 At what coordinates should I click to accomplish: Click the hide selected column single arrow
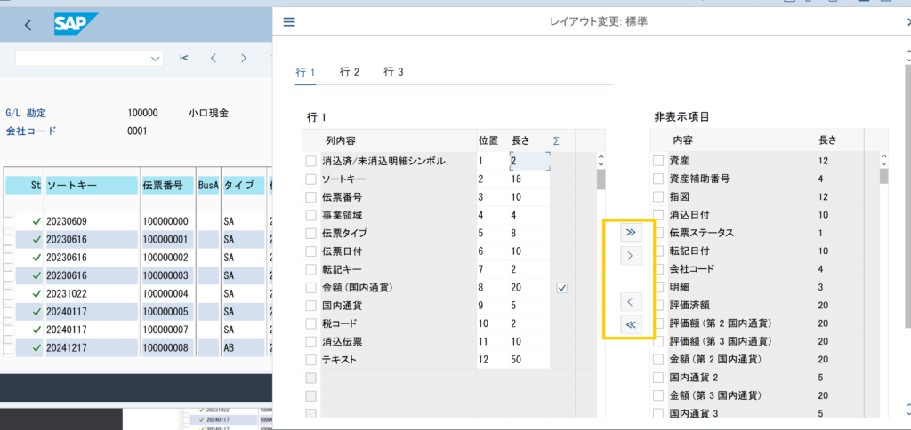coord(630,256)
